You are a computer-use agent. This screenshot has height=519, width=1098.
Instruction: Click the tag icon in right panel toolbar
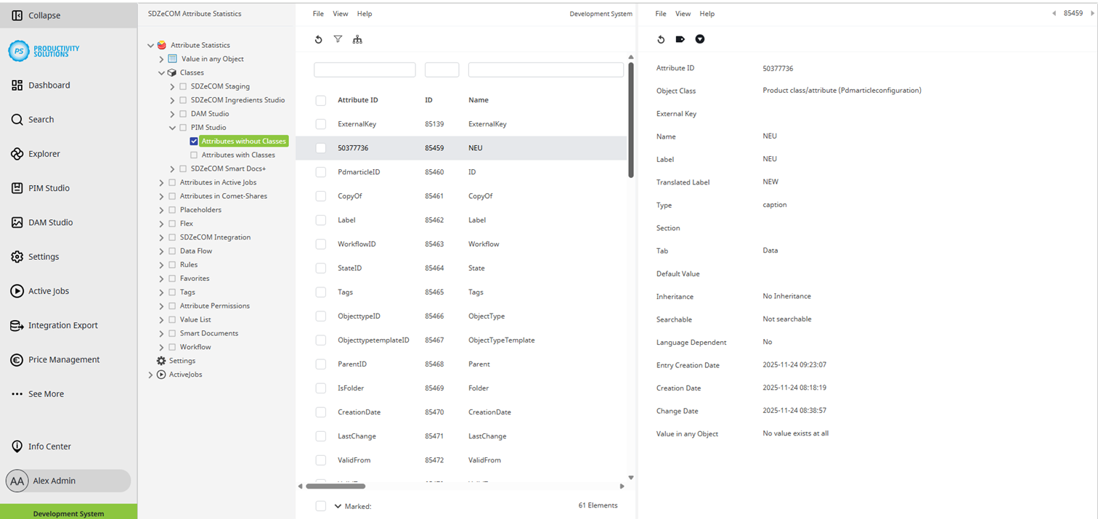(x=680, y=38)
